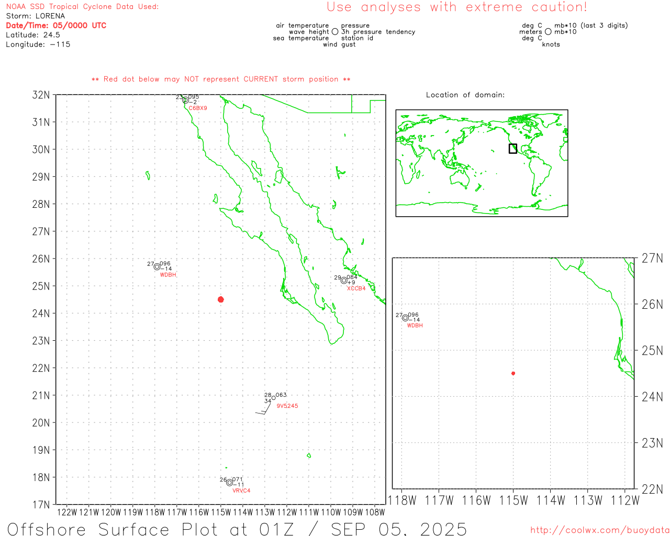Click inset map's 112W longitude label
This screenshot has width=670, height=536.
(x=625, y=500)
